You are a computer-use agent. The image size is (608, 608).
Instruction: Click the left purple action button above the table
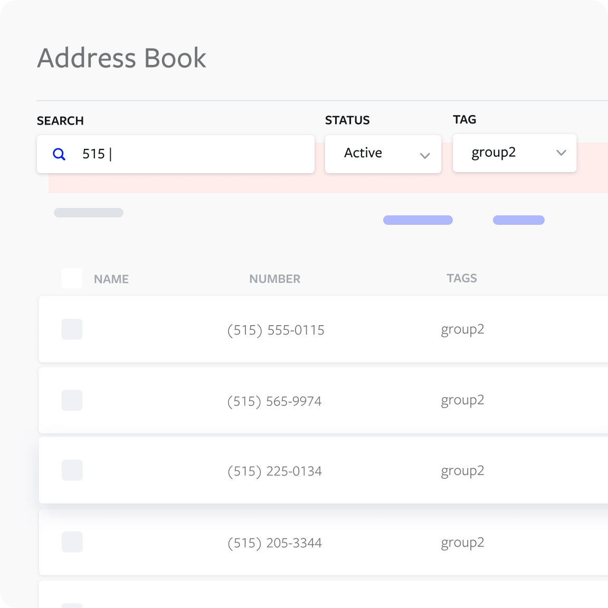(x=417, y=220)
